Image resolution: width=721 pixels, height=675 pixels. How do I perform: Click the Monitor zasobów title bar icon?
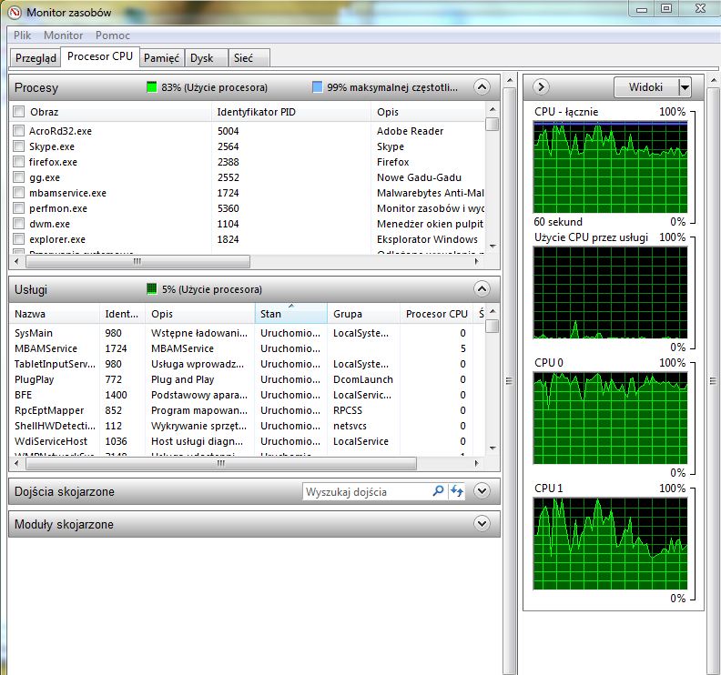tap(15, 13)
